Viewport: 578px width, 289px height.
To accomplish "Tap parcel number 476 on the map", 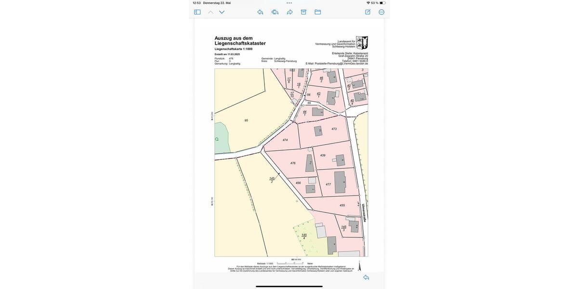I will tap(293, 163).
